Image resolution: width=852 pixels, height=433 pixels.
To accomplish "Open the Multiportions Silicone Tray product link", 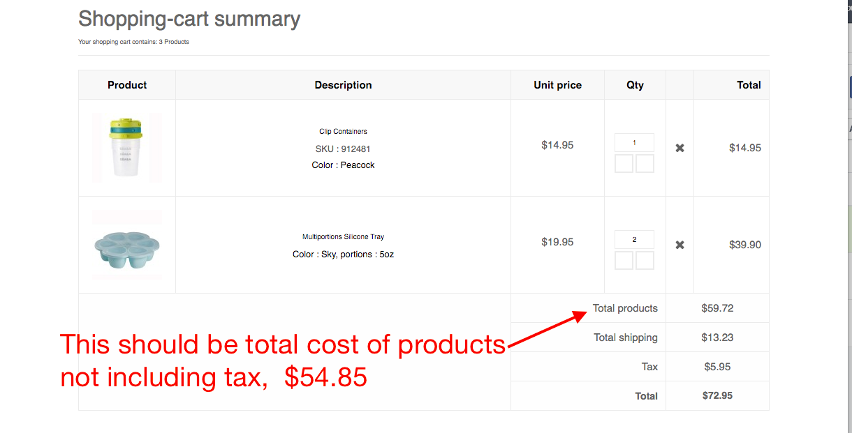I will [343, 237].
